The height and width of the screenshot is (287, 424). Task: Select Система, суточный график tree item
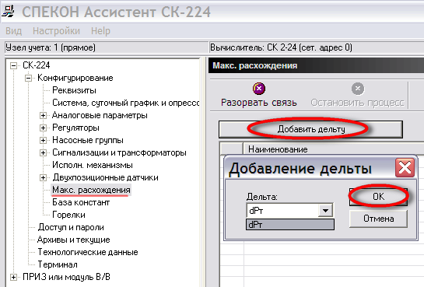pos(126,103)
